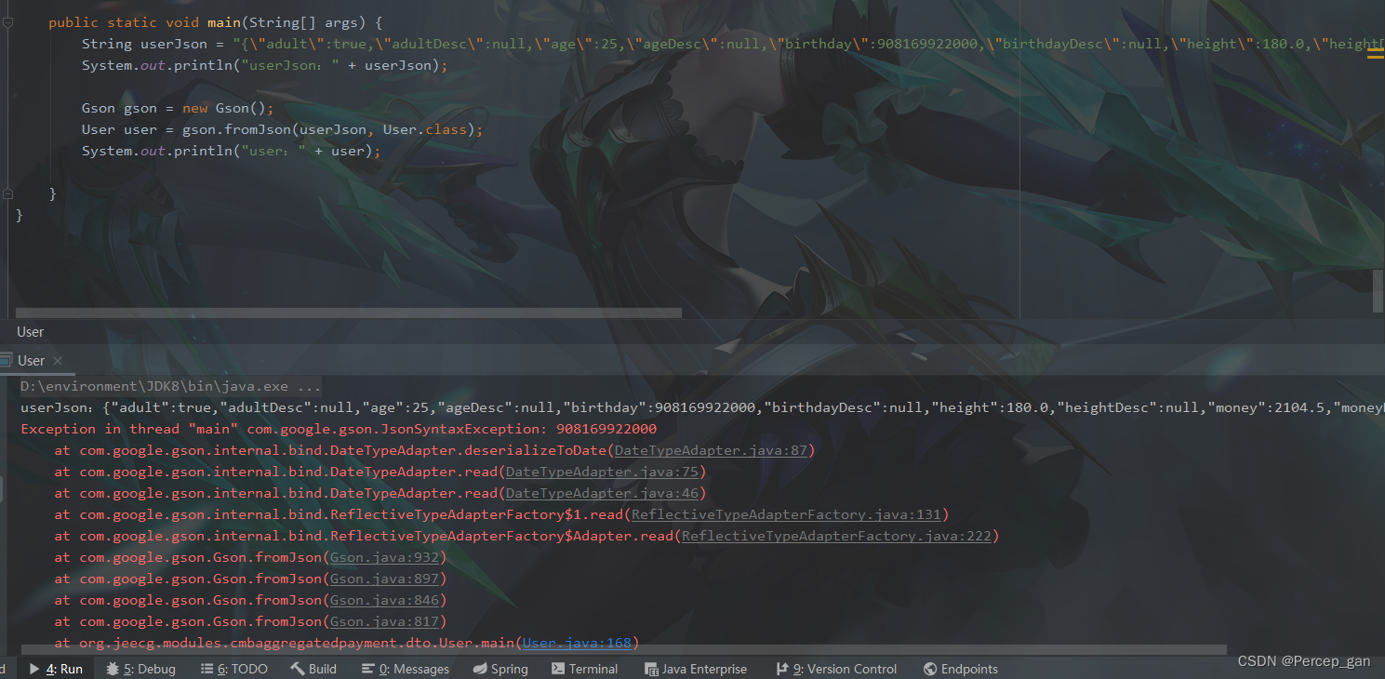This screenshot has height=679, width=1385.
Task: Click the 'userJson:' console output line
Action: [x=702, y=407]
